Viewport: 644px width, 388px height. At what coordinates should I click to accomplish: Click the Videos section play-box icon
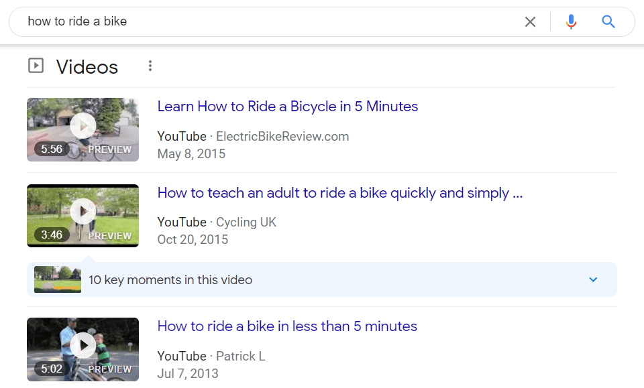(x=36, y=66)
